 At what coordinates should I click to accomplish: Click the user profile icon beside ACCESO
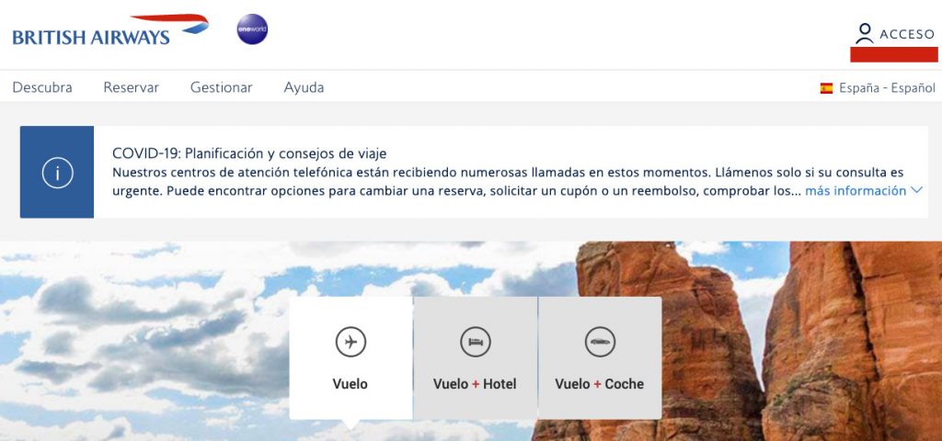(x=865, y=34)
